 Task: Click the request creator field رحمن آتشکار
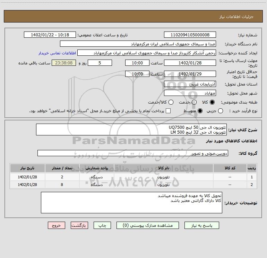click(x=147, y=53)
